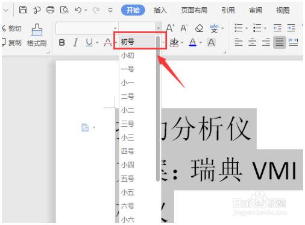Undo the last action

(78, 10)
